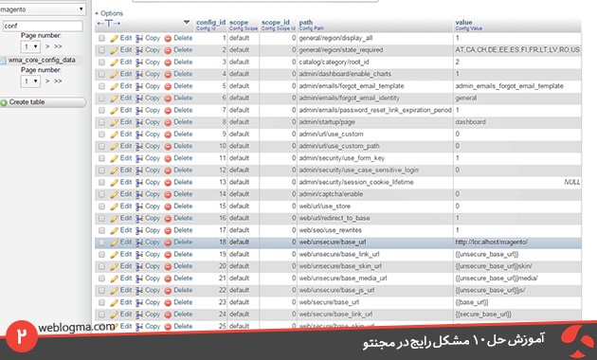
Task: Open the upper Page number dropdown
Action: coord(30,46)
